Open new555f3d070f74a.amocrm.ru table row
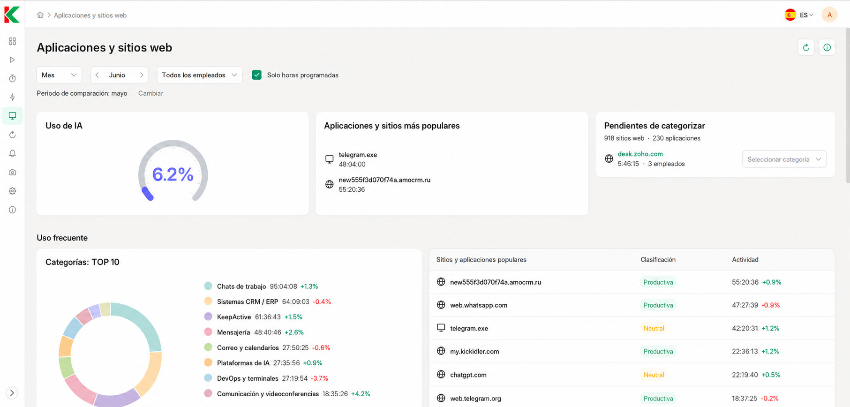 tap(632, 282)
